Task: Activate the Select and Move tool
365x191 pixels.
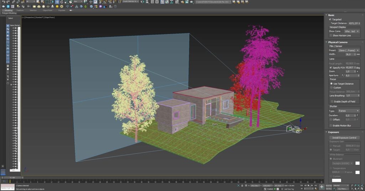Action: [57, 2]
